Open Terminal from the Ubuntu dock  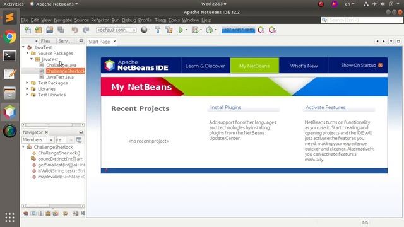(x=10, y=55)
